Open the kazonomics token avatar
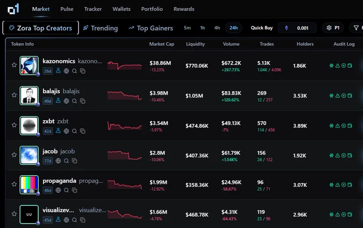 click(29, 66)
